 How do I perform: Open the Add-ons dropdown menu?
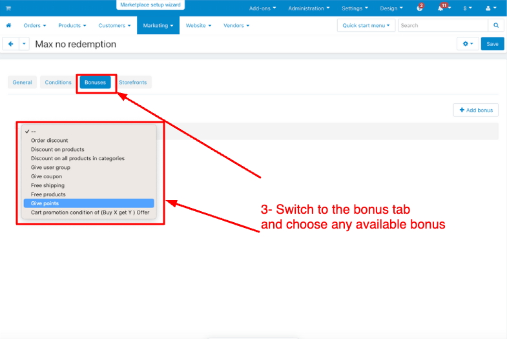pyautogui.click(x=262, y=8)
